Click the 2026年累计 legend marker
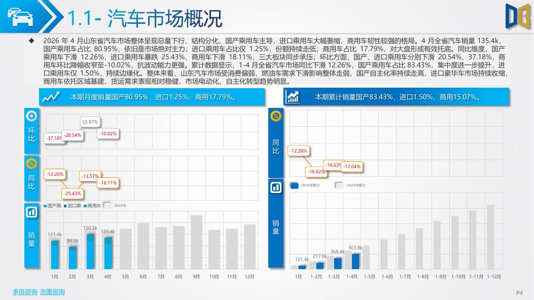 click(x=294, y=185)
